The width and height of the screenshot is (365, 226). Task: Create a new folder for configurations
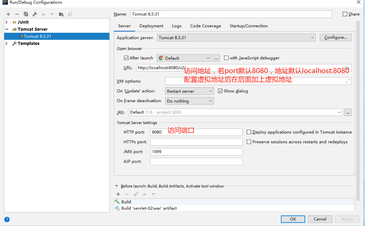(61, 14)
